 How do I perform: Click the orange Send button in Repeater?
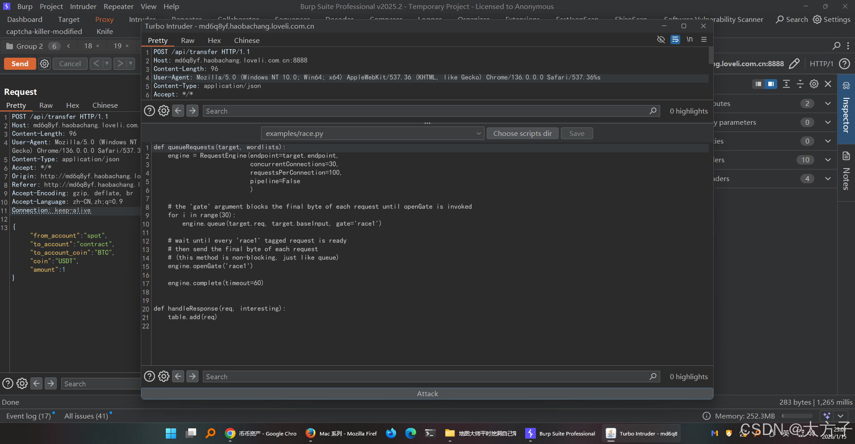pyautogui.click(x=20, y=63)
